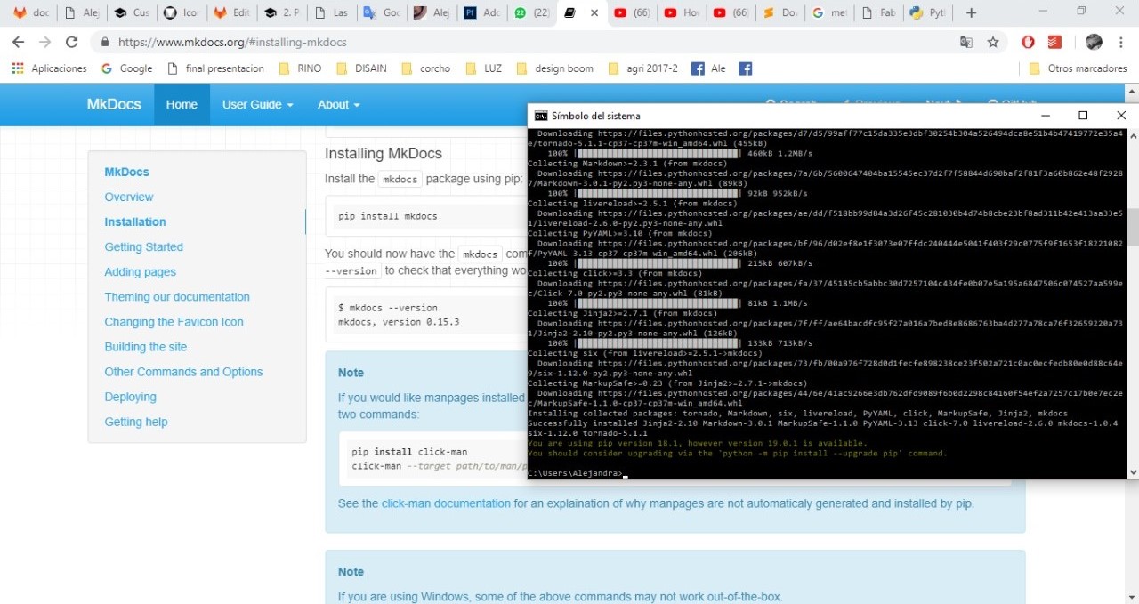Click the command prompt title bar icon

(540, 116)
